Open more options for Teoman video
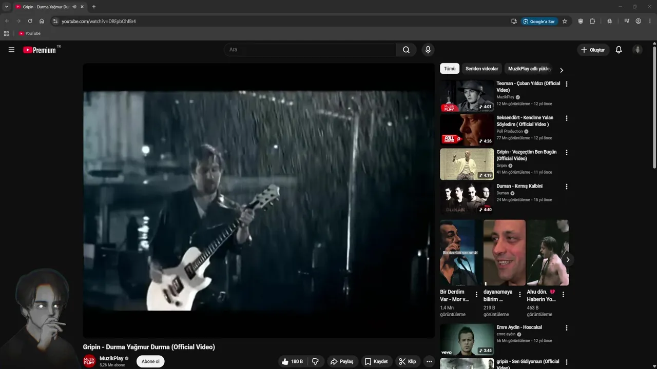This screenshot has width=657, height=369. click(x=567, y=84)
